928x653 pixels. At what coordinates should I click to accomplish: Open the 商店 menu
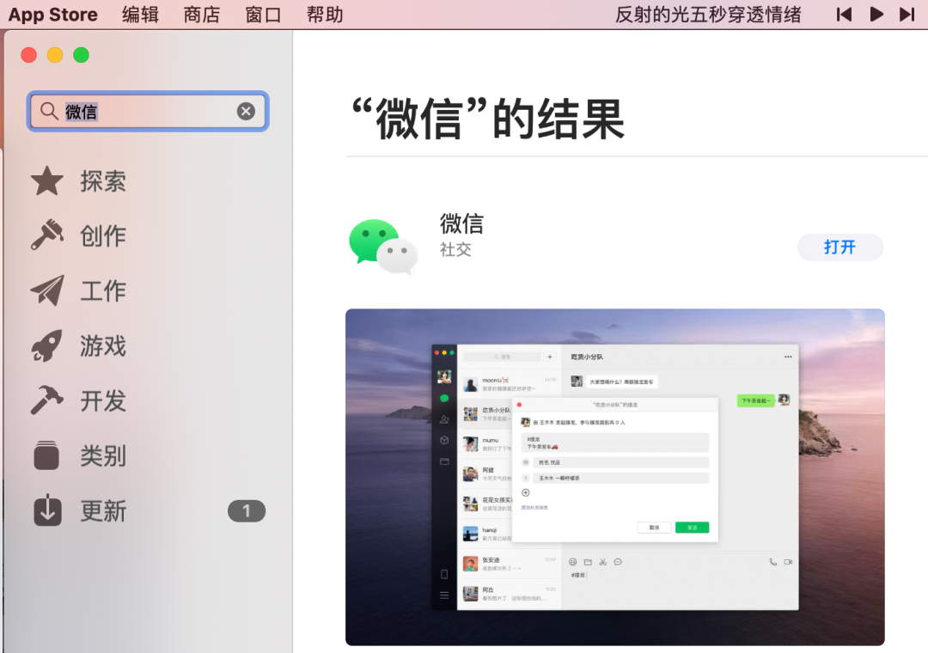[202, 15]
